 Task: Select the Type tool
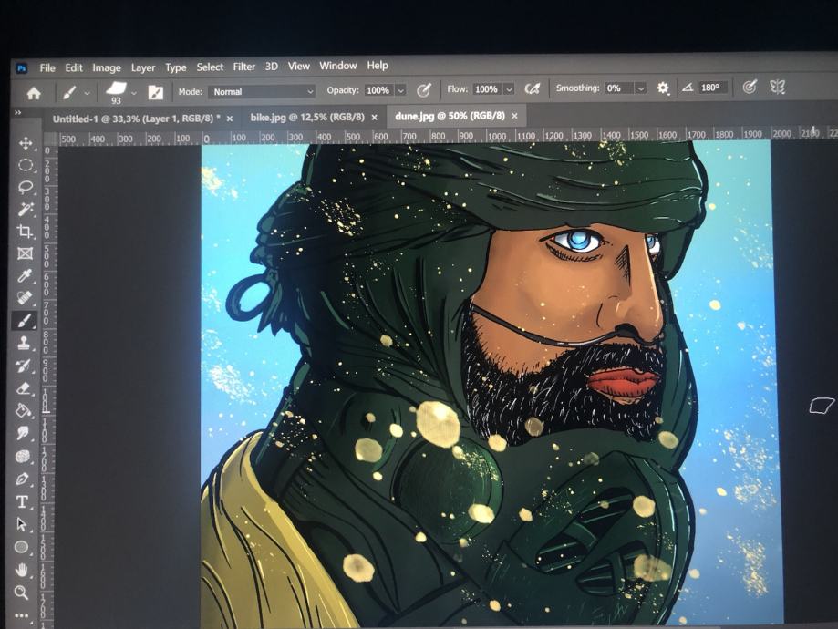click(22, 501)
